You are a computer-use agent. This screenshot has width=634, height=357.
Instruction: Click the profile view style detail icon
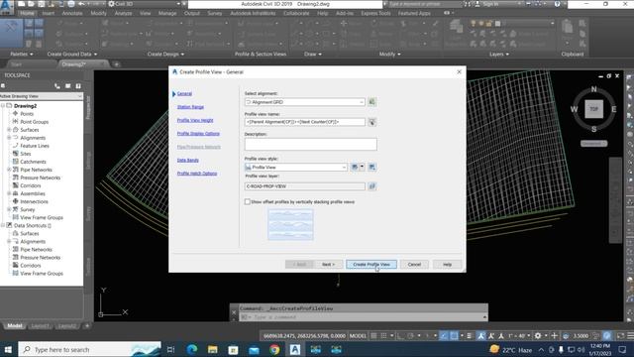coord(372,167)
